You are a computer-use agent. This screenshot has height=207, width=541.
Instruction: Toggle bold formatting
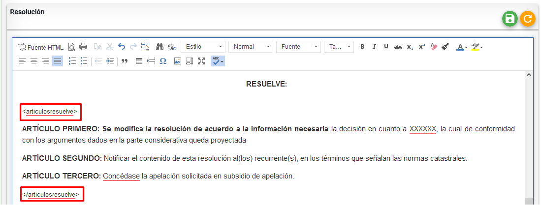[x=362, y=47]
